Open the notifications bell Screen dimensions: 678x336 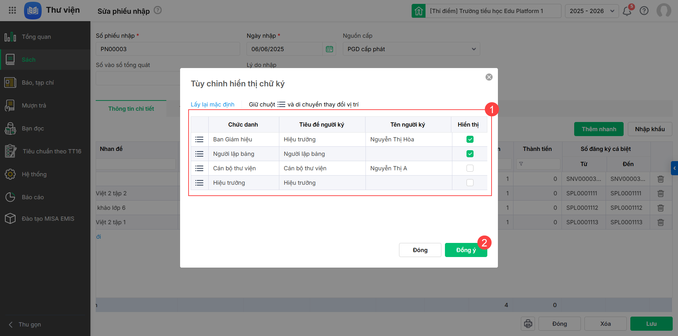tap(627, 11)
